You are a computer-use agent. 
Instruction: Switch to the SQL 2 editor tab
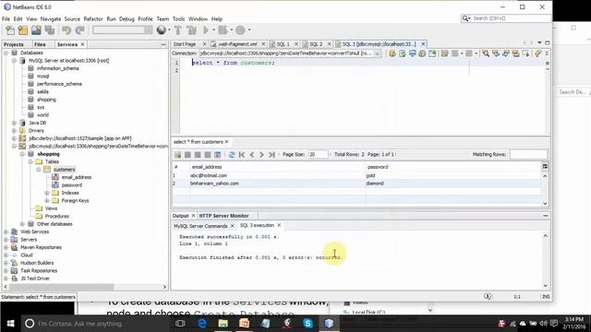(x=316, y=44)
